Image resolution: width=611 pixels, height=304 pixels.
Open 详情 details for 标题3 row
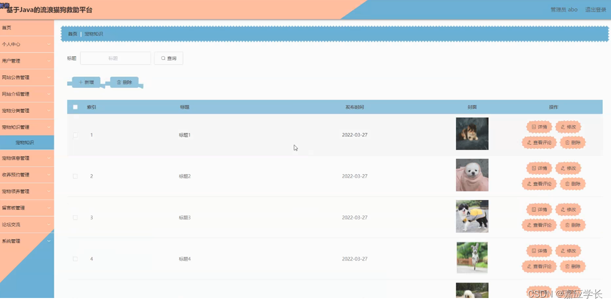point(540,209)
